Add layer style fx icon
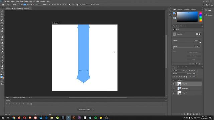 click(x=185, y=114)
